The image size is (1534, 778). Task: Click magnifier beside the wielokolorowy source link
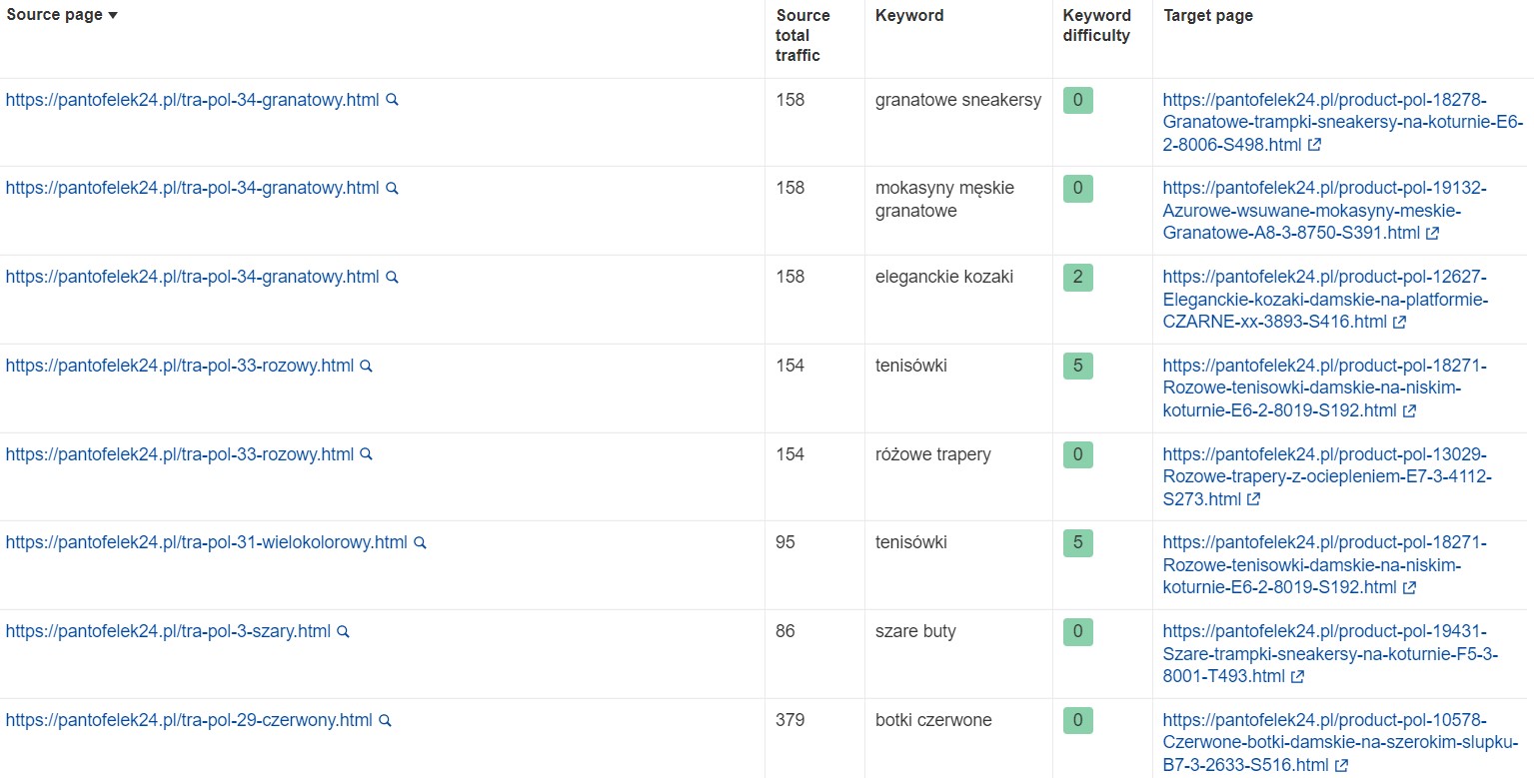pos(421,542)
